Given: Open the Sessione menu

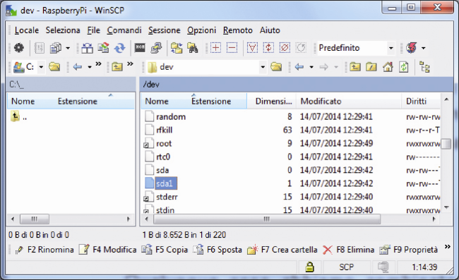Looking at the screenshot, I should point(165,30).
